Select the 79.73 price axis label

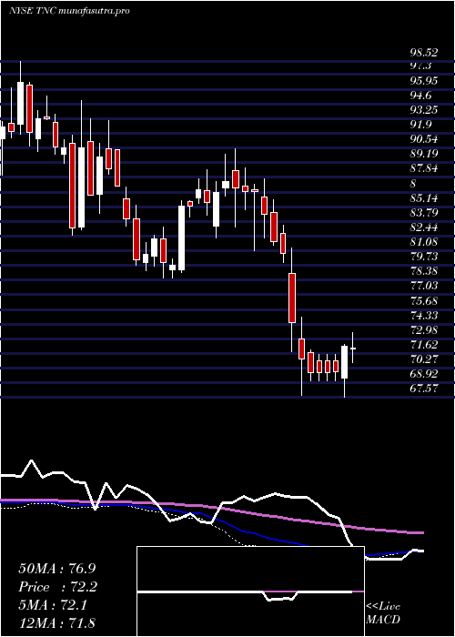pos(424,257)
